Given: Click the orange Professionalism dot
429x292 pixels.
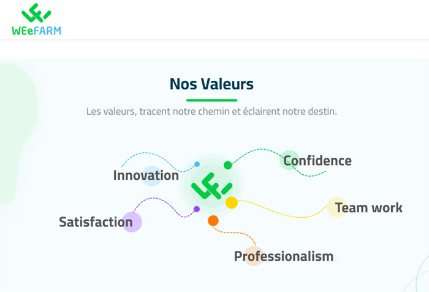Looking at the screenshot, I should [213, 220].
